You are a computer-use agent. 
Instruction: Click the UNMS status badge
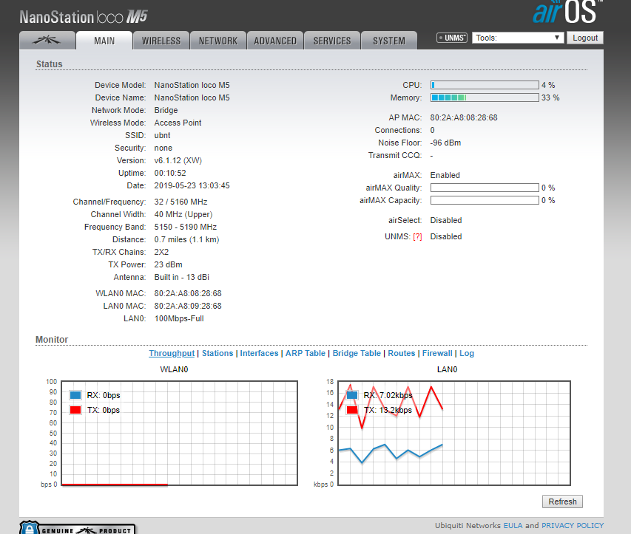click(452, 38)
